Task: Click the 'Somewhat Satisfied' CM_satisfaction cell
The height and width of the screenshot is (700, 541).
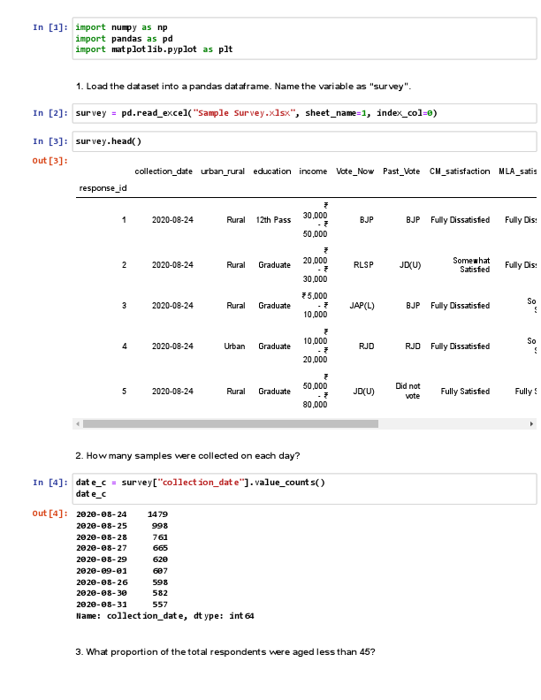Action: [471, 265]
